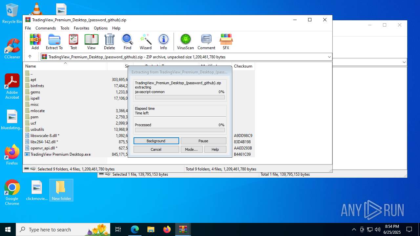Open the Help menu
Image resolution: width=420 pixels, height=236 pixels.
pos(116,28)
